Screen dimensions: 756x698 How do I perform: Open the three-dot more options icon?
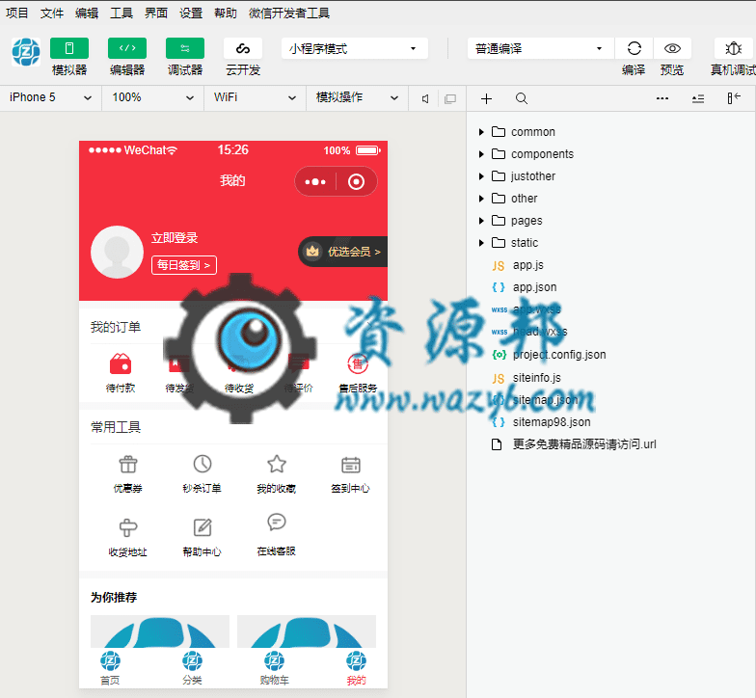[x=662, y=98]
